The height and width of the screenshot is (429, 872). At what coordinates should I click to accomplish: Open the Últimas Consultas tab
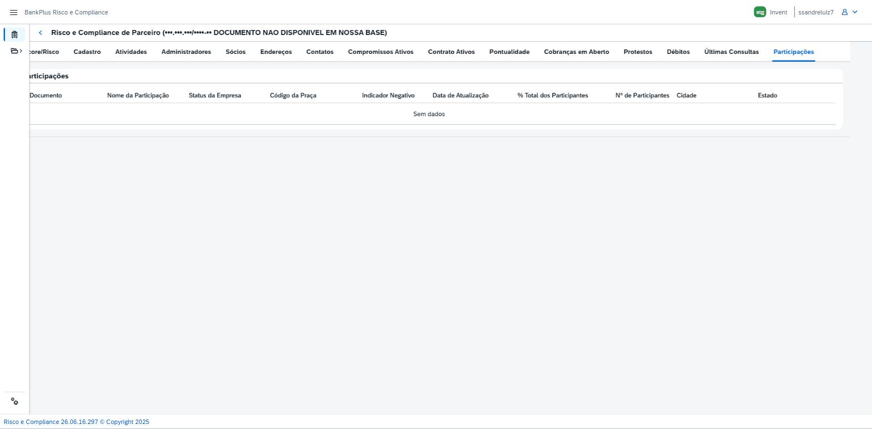click(x=731, y=52)
